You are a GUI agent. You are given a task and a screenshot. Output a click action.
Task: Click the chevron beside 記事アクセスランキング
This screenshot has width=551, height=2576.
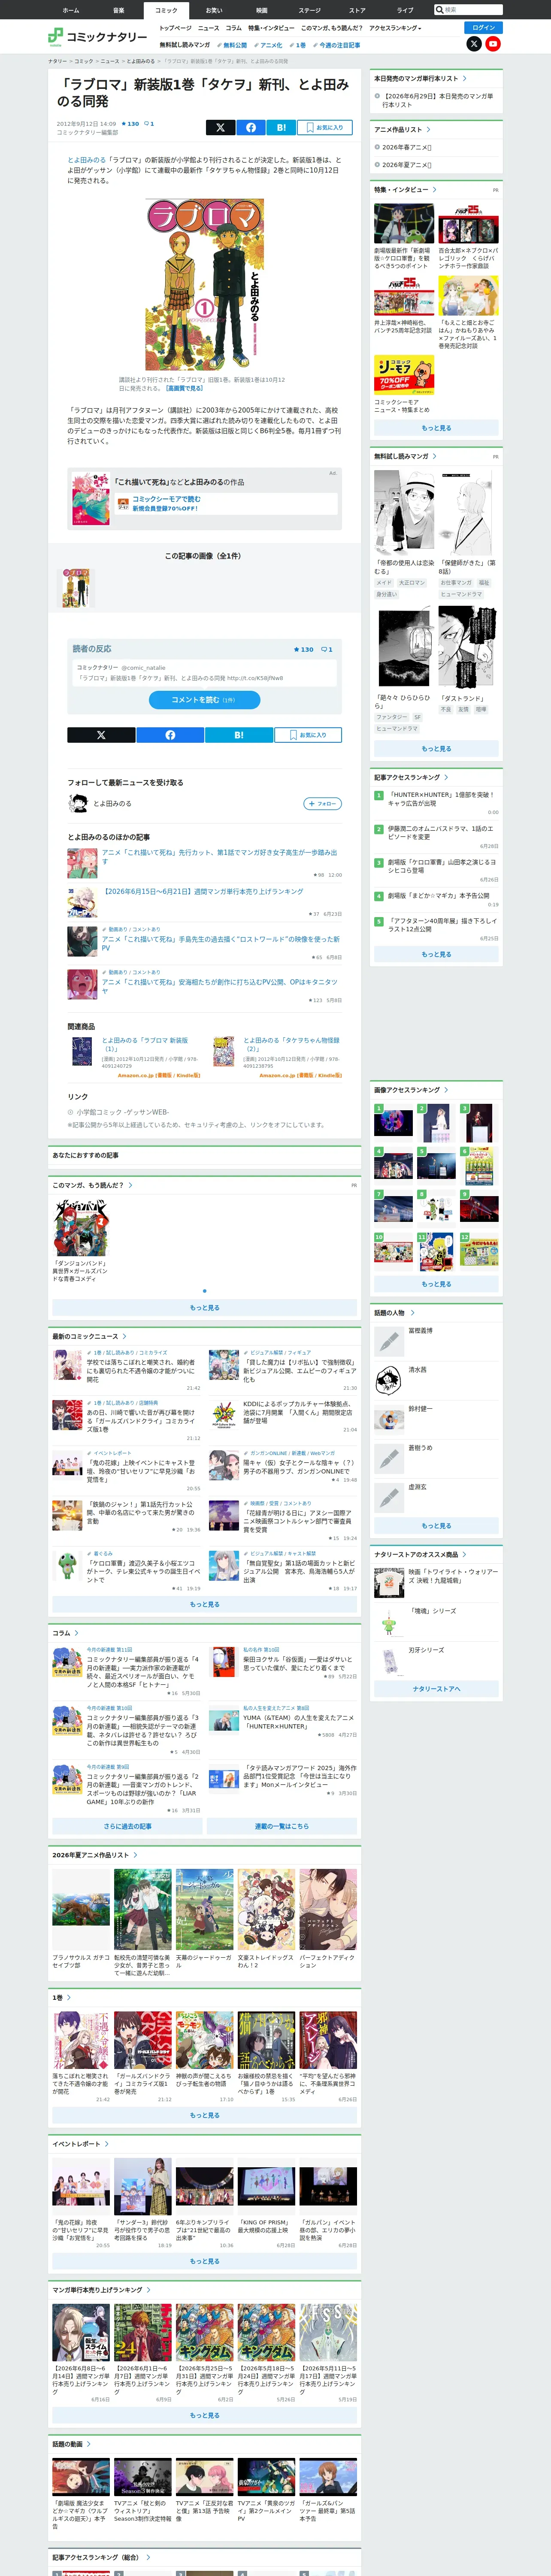click(446, 777)
